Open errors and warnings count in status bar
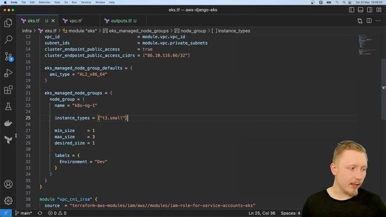 [x=57, y=213]
